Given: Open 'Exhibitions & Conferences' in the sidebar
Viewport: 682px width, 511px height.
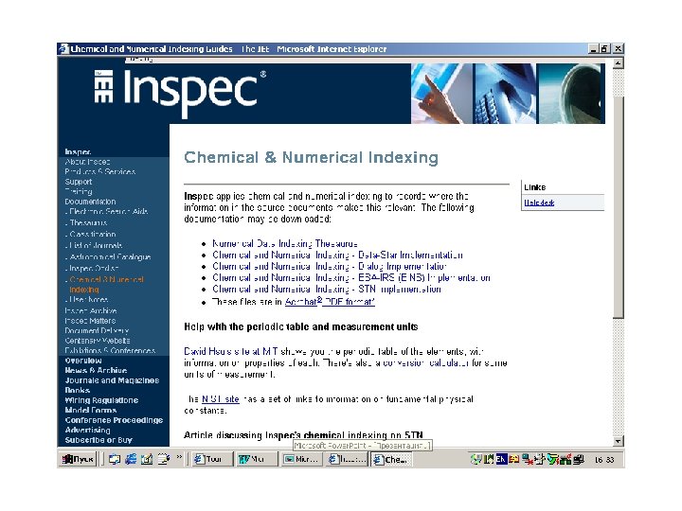Looking at the screenshot, I should [x=110, y=351].
